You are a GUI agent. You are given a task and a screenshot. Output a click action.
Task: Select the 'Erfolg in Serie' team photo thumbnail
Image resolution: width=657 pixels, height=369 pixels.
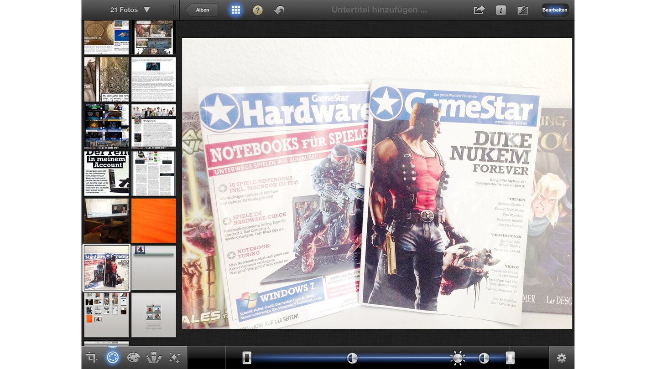pos(153,126)
